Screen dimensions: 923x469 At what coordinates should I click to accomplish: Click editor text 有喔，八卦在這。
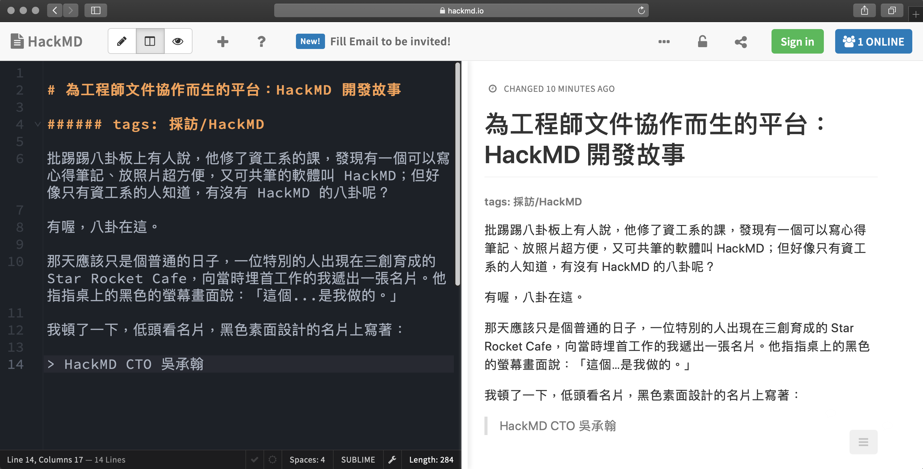(103, 227)
